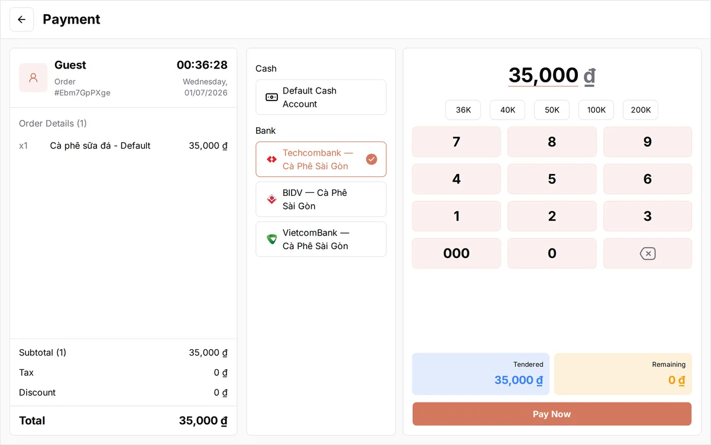Choose VietcomBank — Cà Phê Sài Gòn account

click(x=321, y=239)
